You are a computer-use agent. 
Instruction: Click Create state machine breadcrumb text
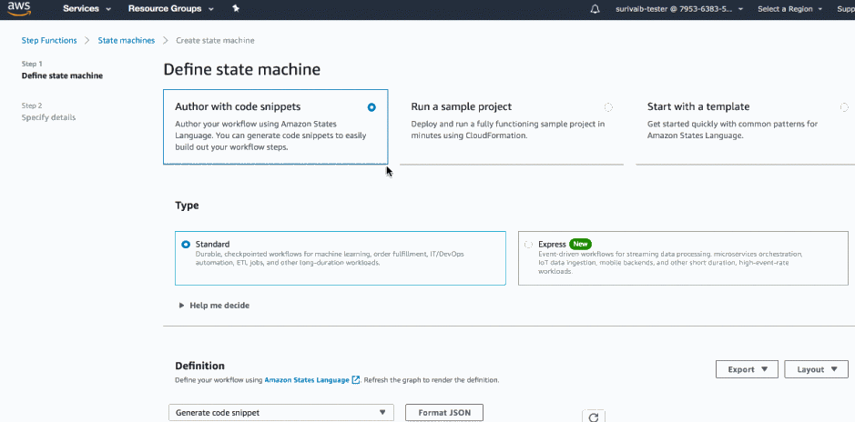(215, 40)
